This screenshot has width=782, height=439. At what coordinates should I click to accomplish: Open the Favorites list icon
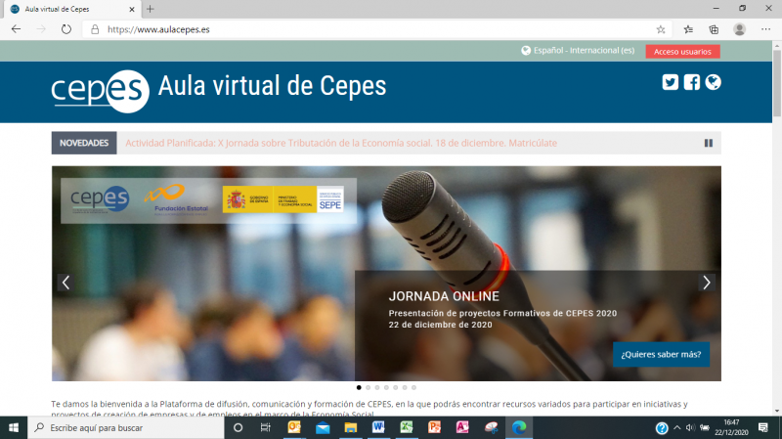(688, 29)
